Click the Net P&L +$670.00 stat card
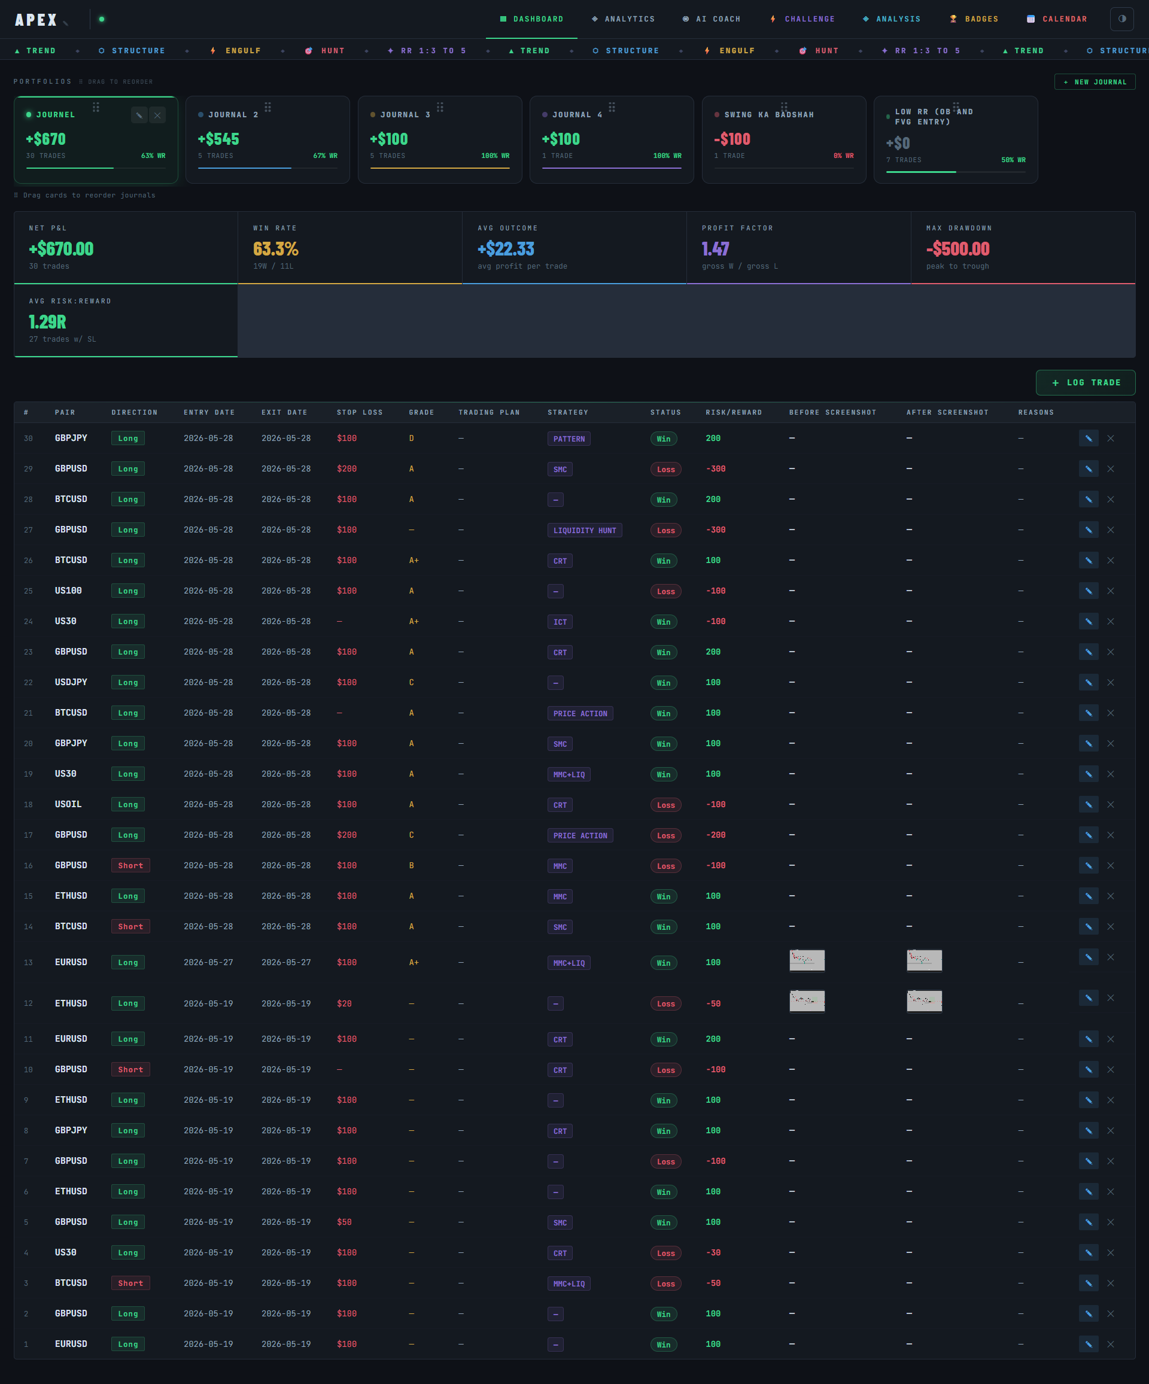Image resolution: width=1149 pixels, height=1384 pixels. (126, 248)
